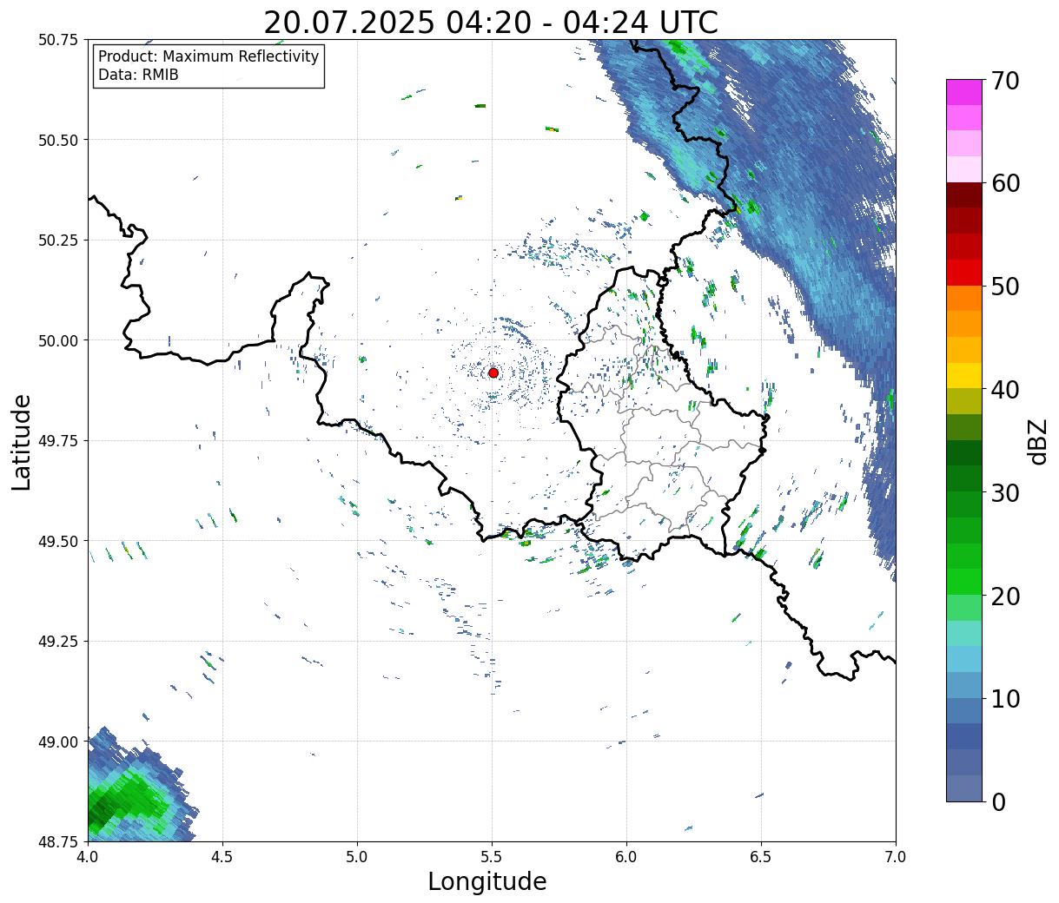
Task: Click the latitude tick label 50.00
Action: (57, 340)
